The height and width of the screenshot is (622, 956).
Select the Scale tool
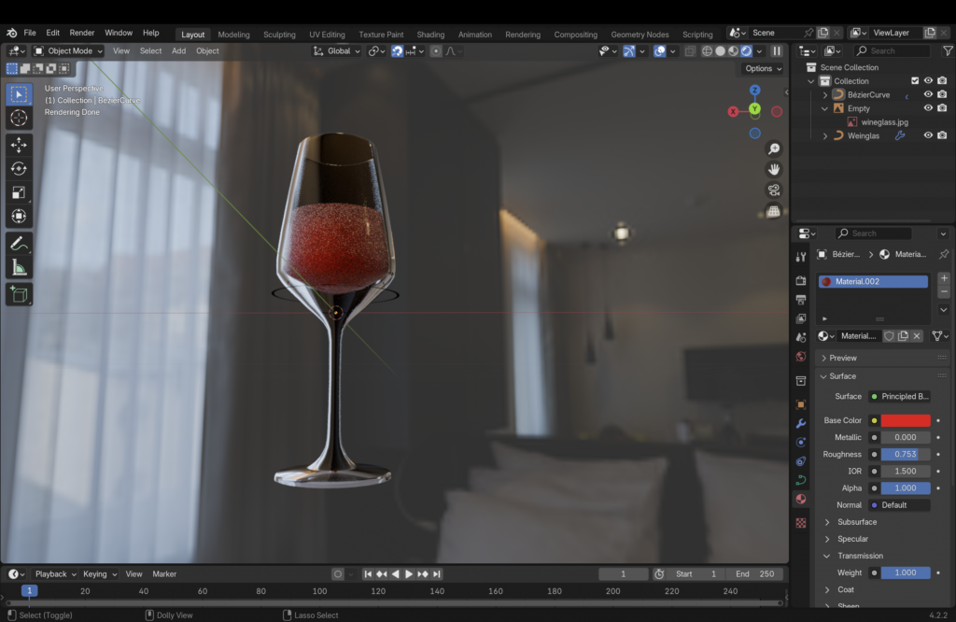click(19, 193)
